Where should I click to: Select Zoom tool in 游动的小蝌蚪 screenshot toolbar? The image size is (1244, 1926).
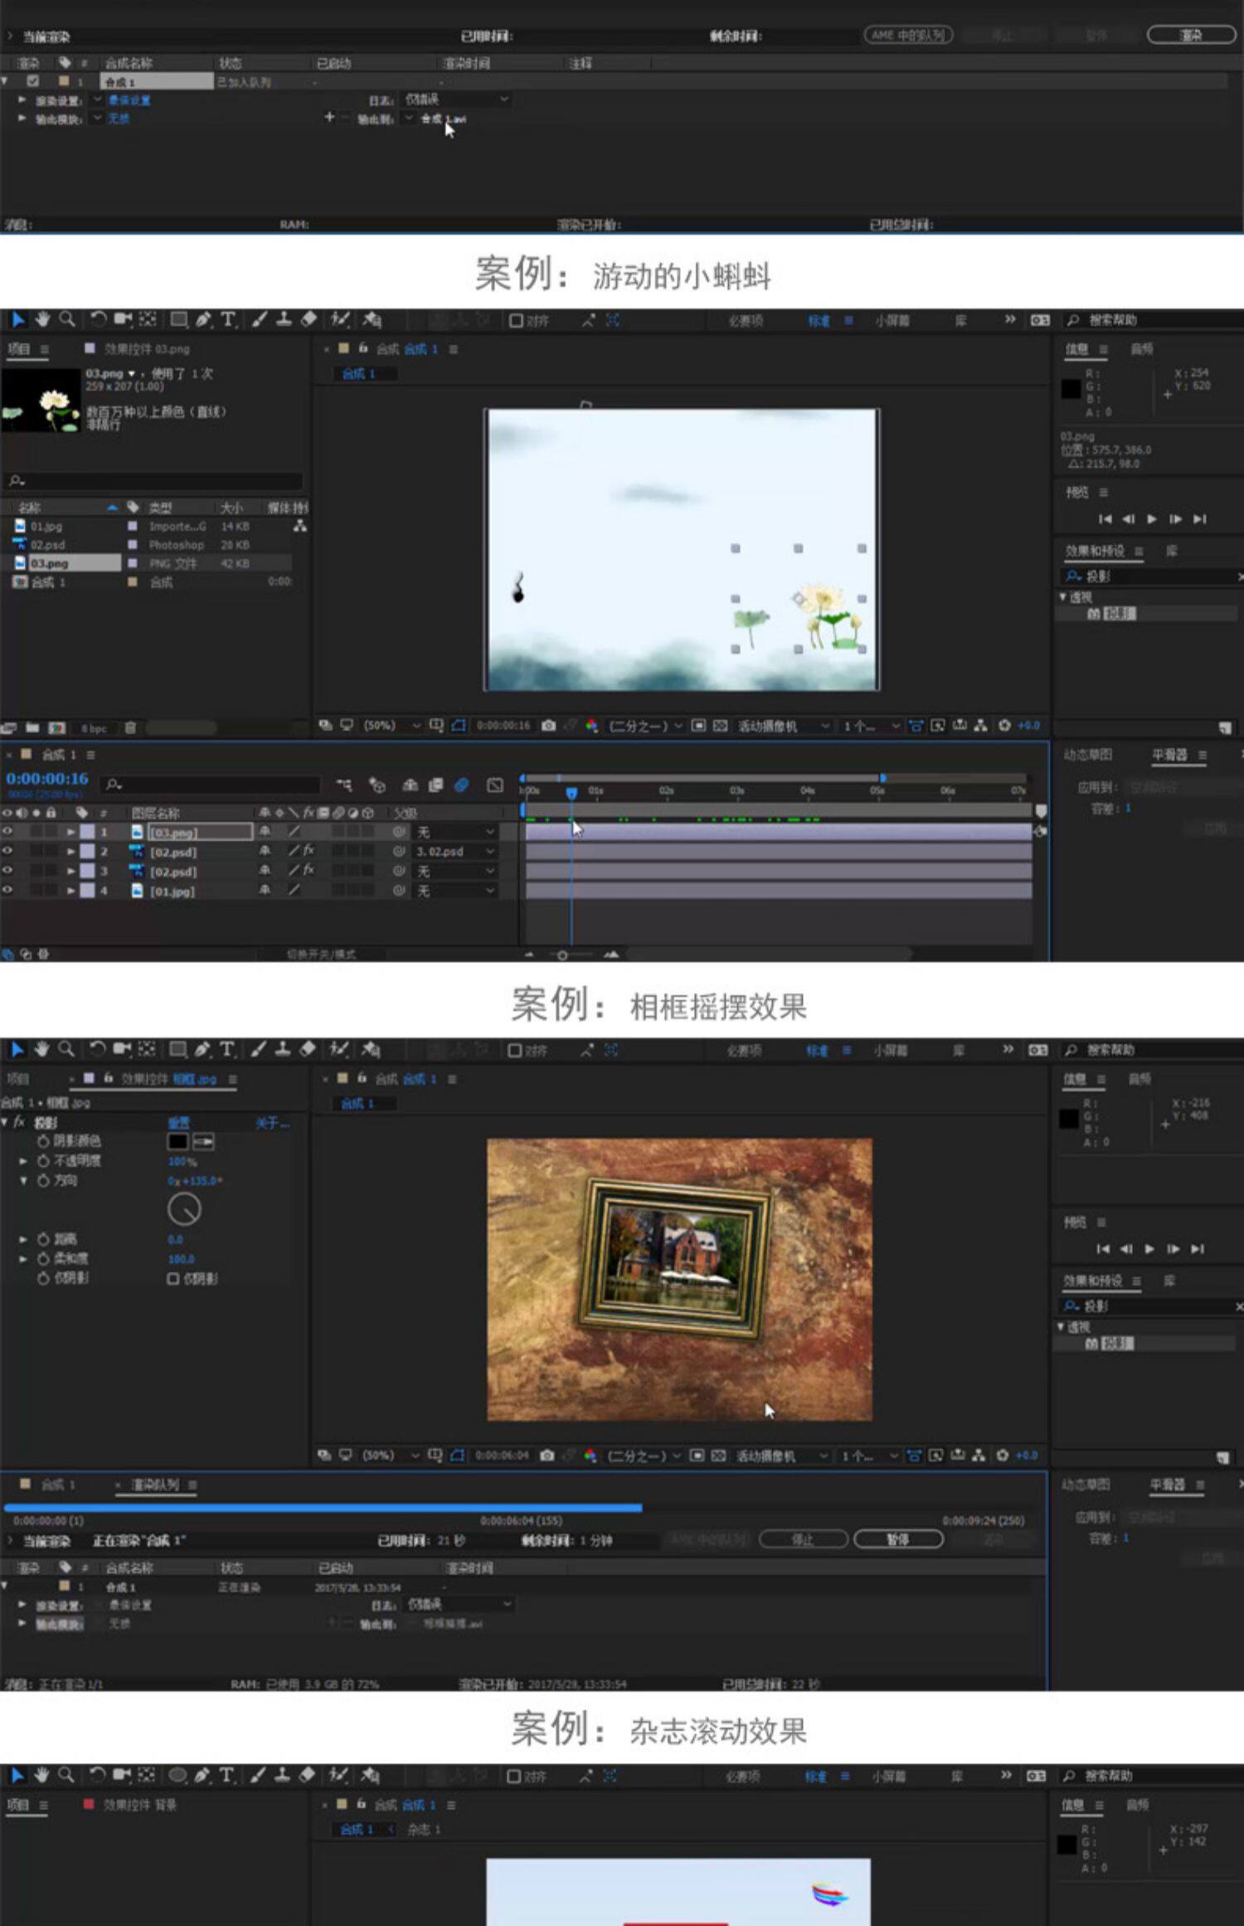click(67, 319)
